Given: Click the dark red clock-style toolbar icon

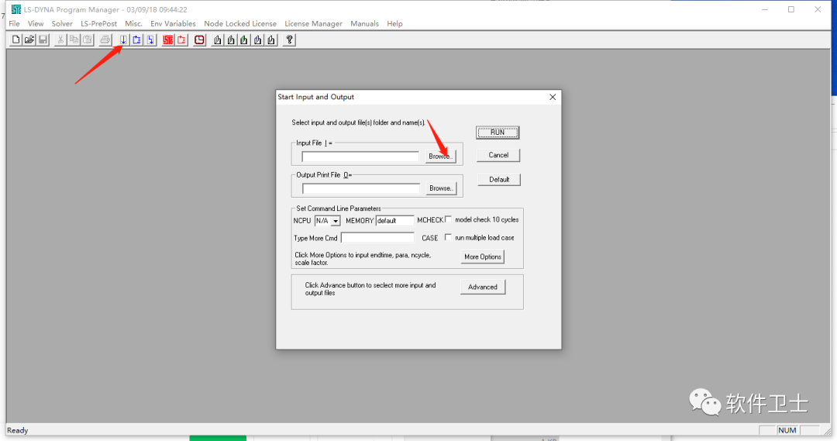Looking at the screenshot, I should click(x=199, y=40).
